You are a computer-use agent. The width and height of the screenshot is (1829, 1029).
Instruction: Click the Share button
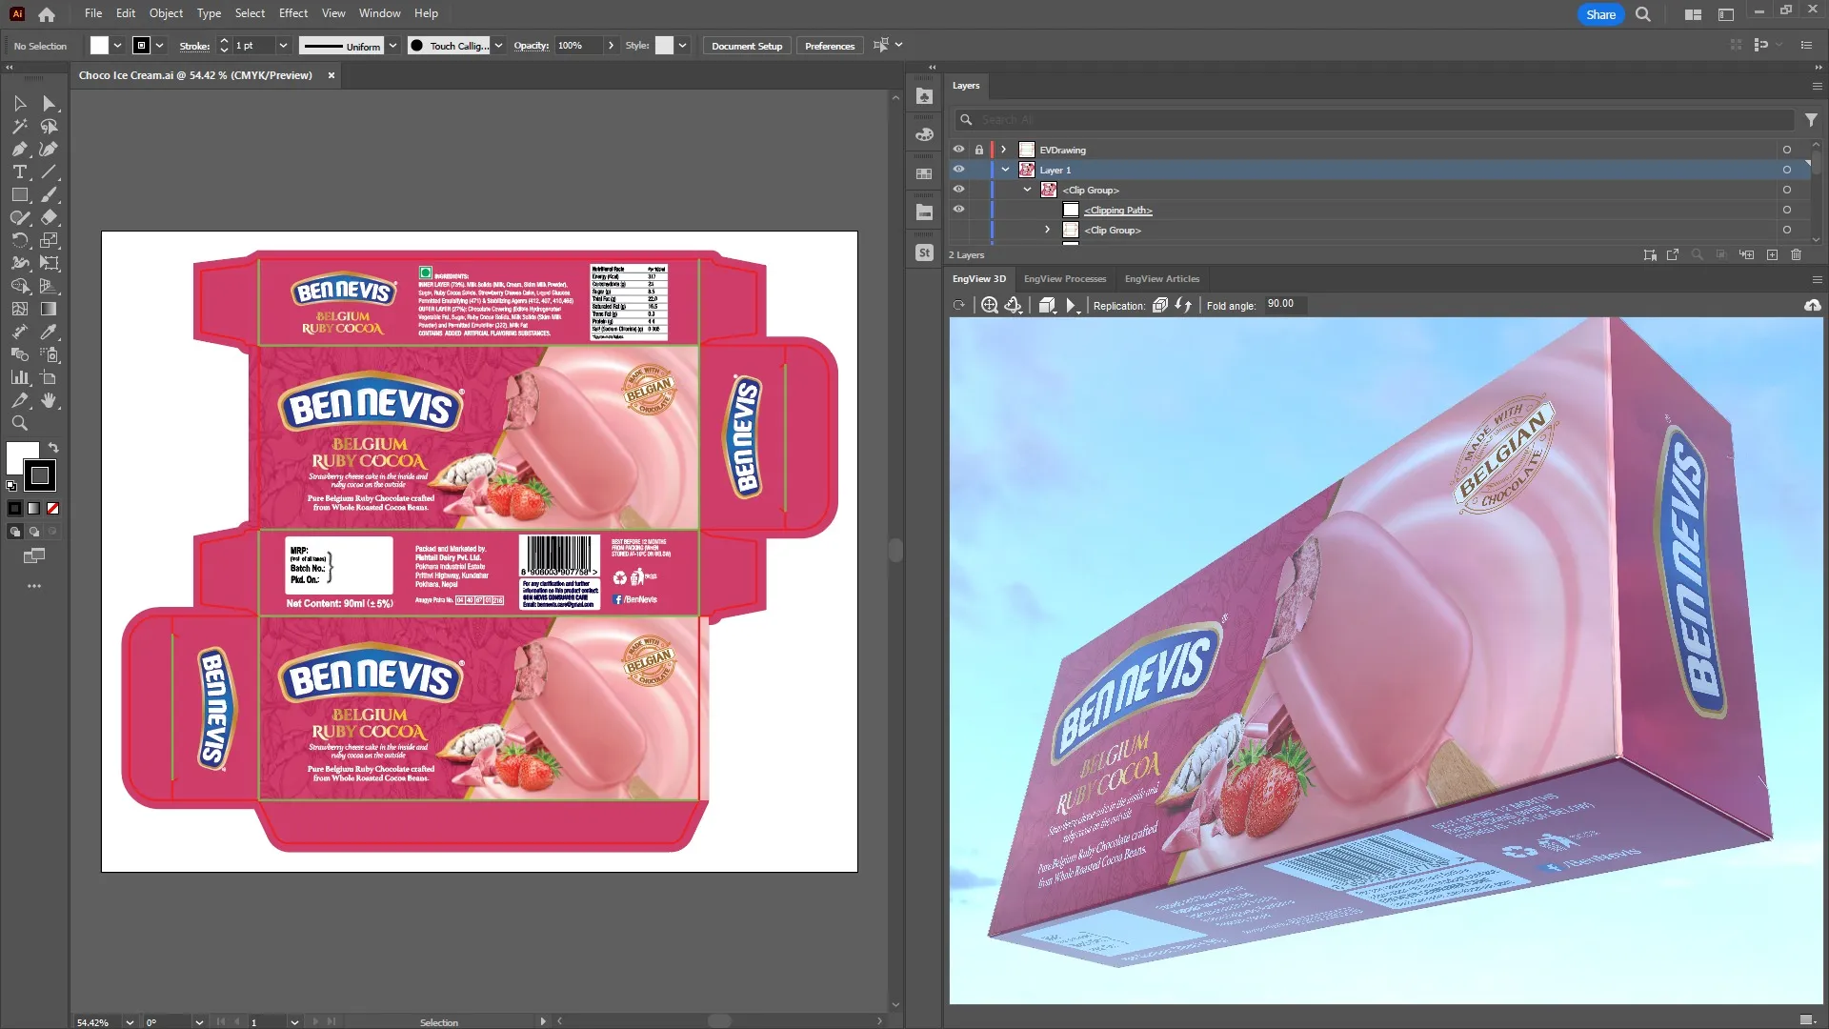pyautogui.click(x=1600, y=14)
